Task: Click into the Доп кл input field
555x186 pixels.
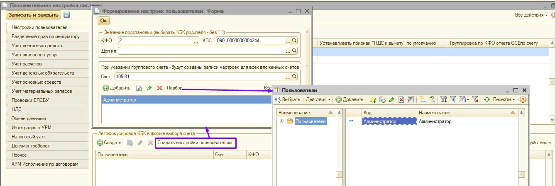Action: [x=201, y=51]
